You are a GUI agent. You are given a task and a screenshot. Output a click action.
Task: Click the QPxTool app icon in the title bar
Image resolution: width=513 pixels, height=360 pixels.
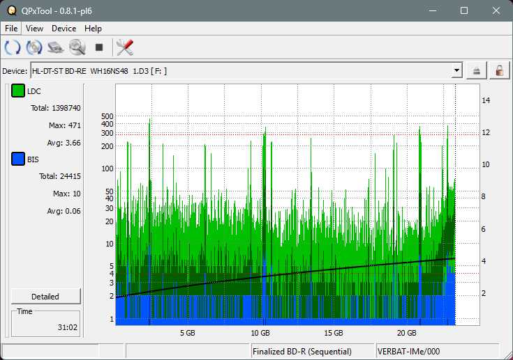12,10
